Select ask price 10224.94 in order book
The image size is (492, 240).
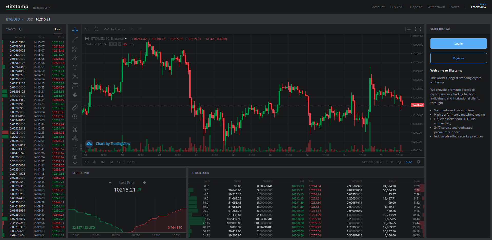click(315, 186)
